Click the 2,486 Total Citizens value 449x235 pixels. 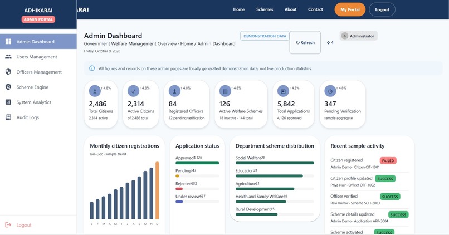click(97, 104)
